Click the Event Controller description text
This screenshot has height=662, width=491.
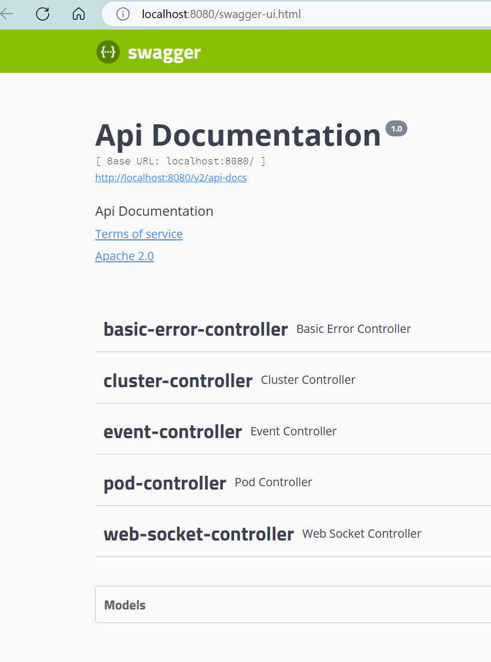tap(294, 431)
